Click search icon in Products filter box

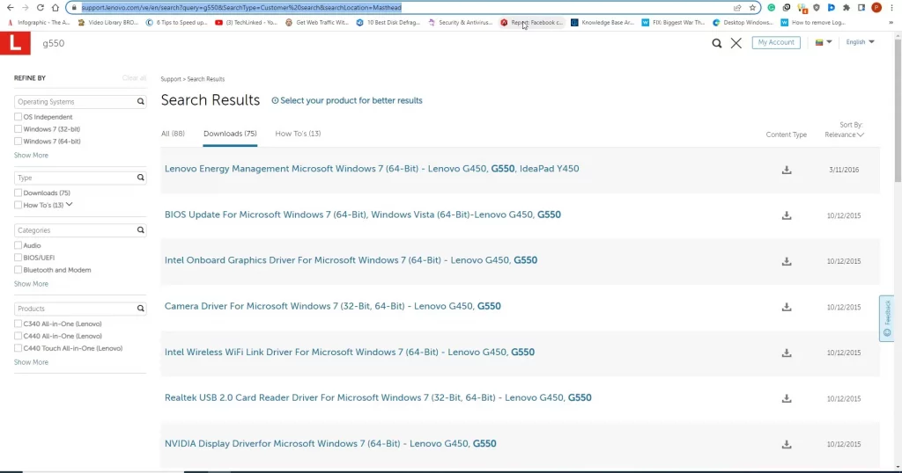pos(140,309)
